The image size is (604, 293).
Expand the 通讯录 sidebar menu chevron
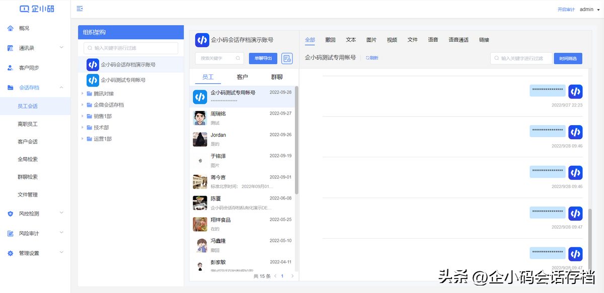61,48
